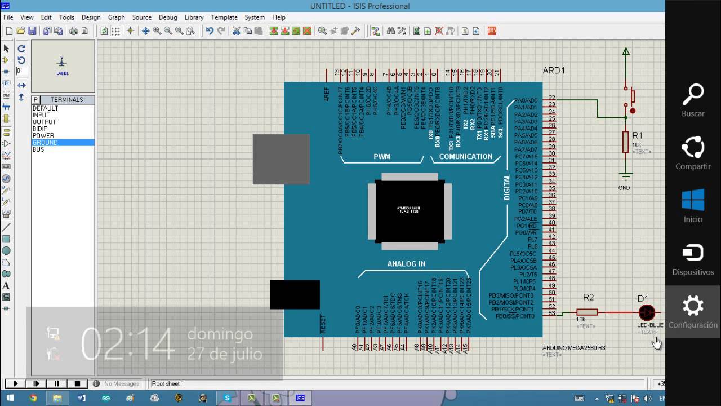Choose Terminals mode tool
Screen dimensions: 721x406
point(6,133)
